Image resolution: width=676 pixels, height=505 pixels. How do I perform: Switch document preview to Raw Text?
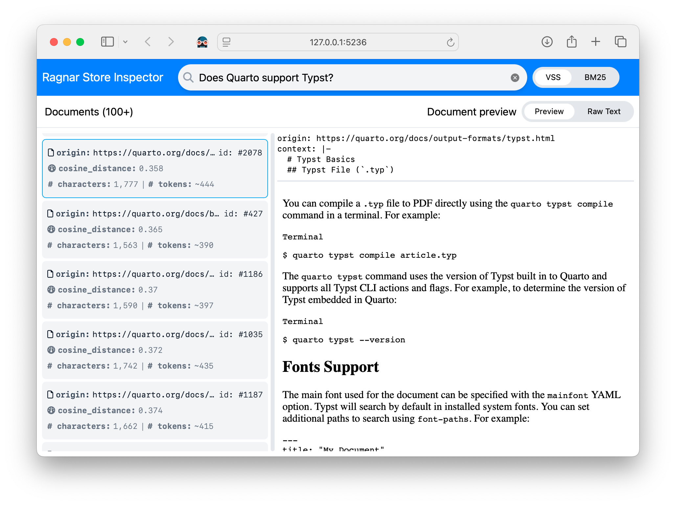(604, 111)
